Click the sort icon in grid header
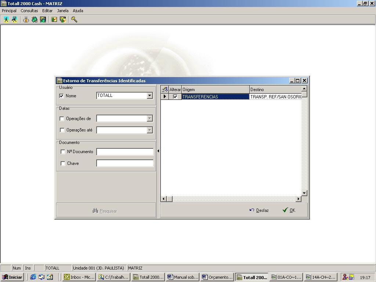Image resolution: width=376 pixels, height=282 pixels. pyautogui.click(x=165, y=90)
